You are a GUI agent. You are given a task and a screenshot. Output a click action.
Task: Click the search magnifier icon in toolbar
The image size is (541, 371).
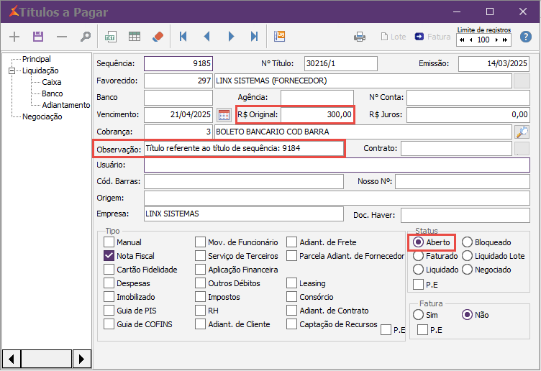[x=86, y=37]
